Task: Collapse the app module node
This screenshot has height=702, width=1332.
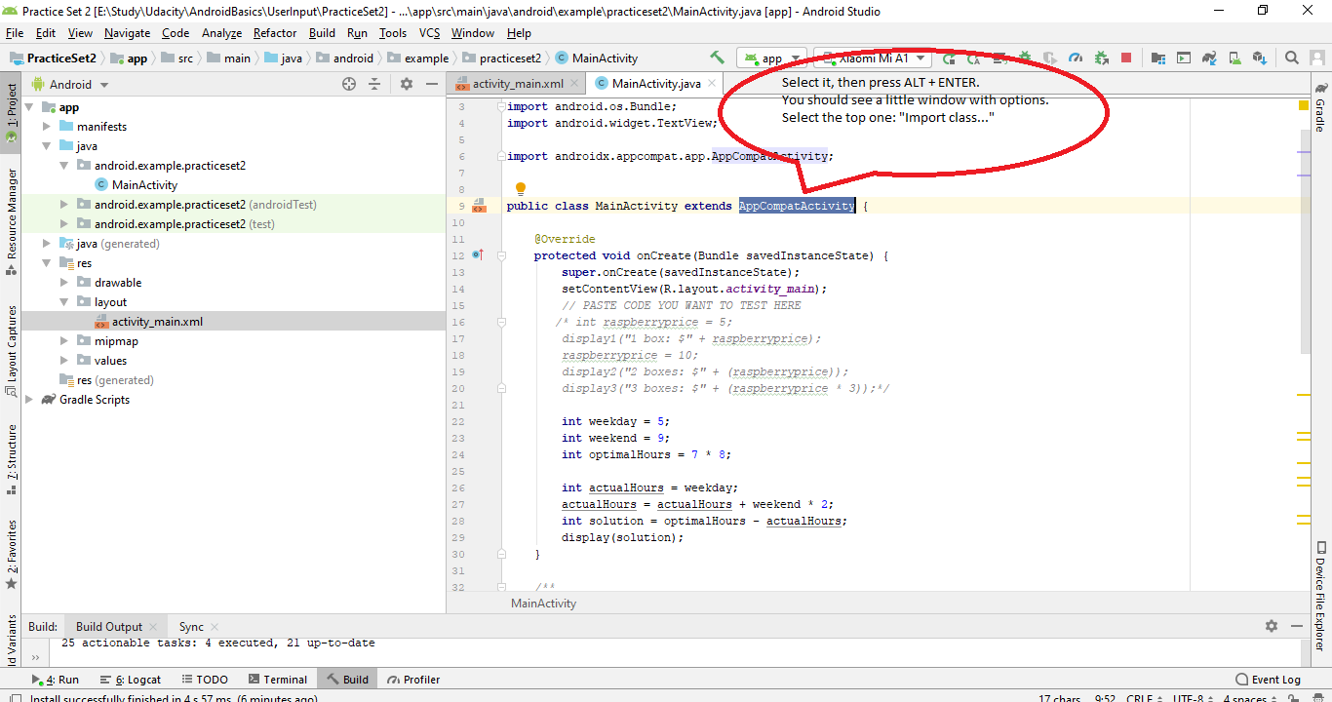Action: (x=30, y=107)
